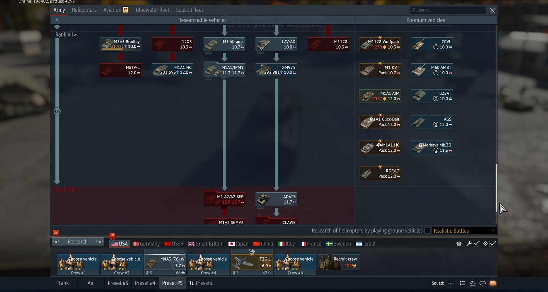Select the ADATS vehicle
Viewport: 548px width, 292px height.
[276, 200]
